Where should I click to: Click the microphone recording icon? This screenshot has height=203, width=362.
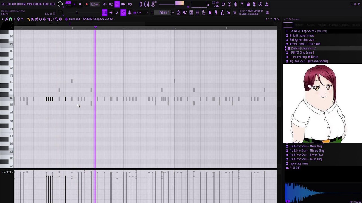tap(236, 4)
